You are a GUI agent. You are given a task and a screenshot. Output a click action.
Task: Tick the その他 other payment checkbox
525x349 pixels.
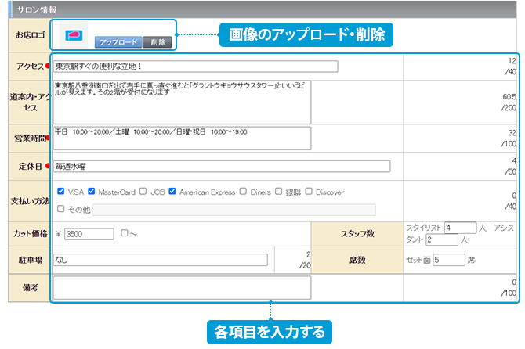61,209
